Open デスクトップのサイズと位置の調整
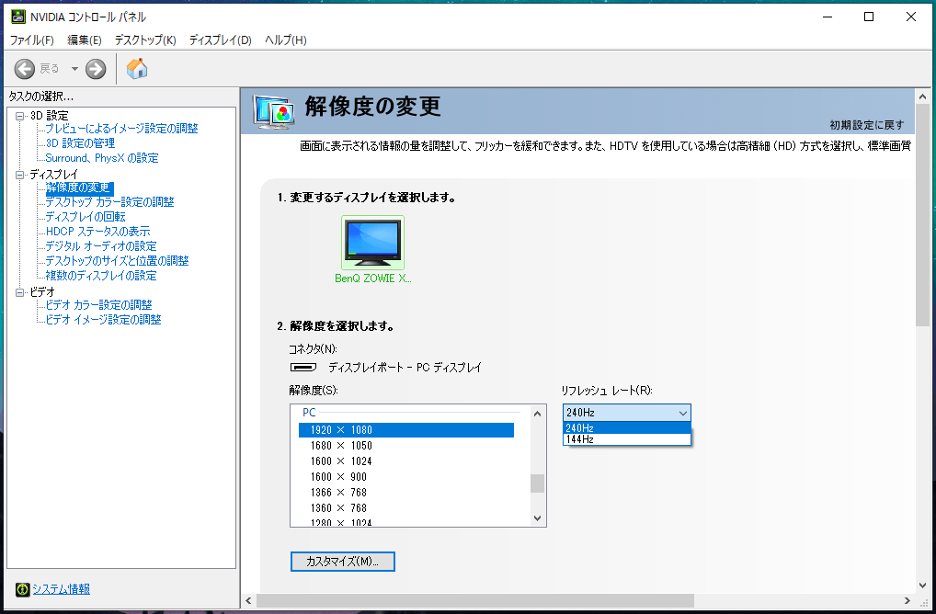This screenshot has width=936, height=614. point(117,261)
